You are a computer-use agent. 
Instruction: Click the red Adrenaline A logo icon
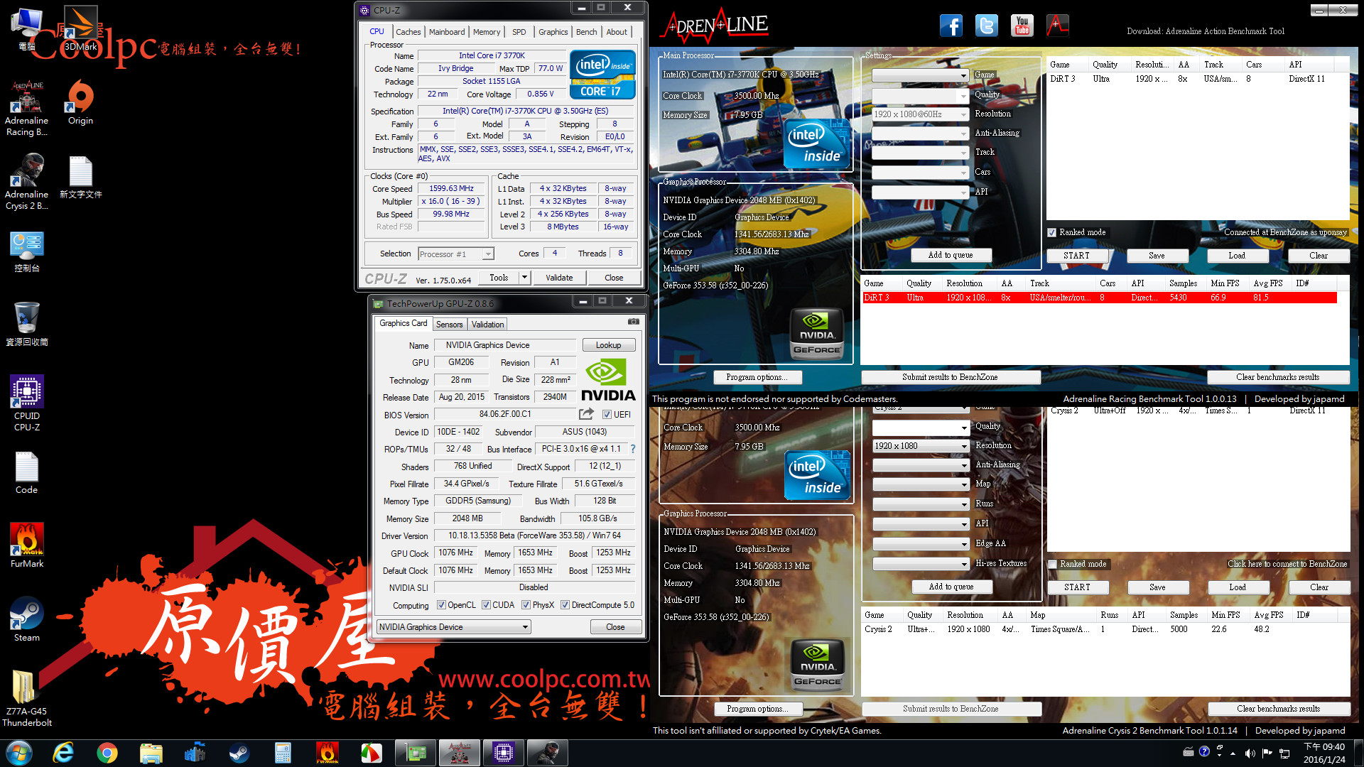(1057, 26)
